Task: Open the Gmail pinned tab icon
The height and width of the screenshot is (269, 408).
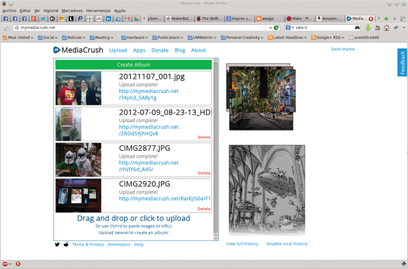Action: click(127, 19)
